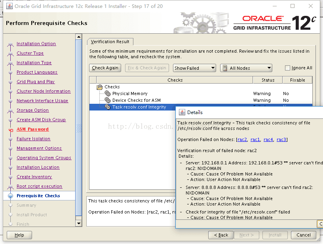Click the gear icon beside Device Checks for ASM
Image resolution: width=323 pixels, height=244 pixels.
pos(108,100)
